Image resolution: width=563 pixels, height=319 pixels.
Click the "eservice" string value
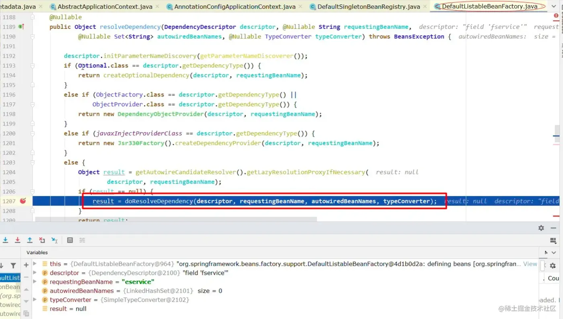tap(138, 282)
